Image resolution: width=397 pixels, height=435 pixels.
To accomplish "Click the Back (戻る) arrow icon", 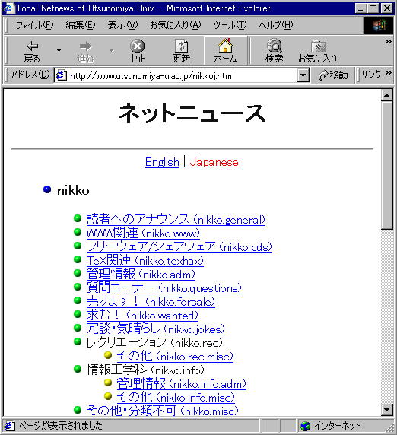I will 32,46.
